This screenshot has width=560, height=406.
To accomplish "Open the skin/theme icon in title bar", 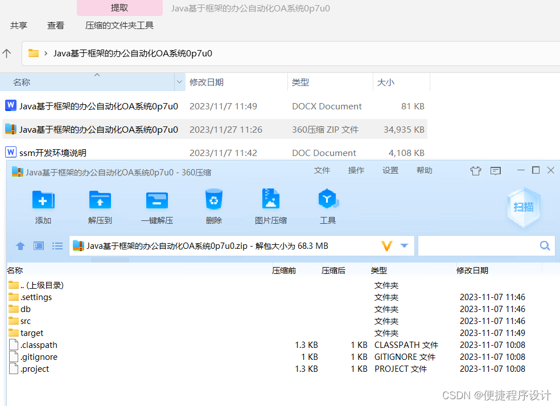I will tap(476, 170).
